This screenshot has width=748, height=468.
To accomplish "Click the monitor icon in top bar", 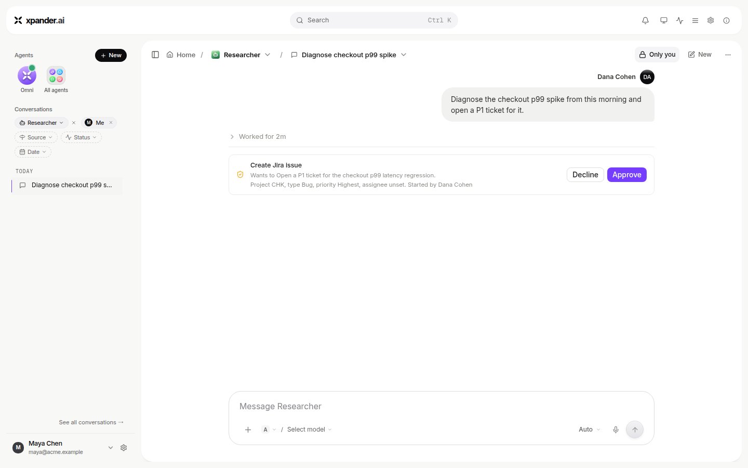I will [x=663, y=20].
